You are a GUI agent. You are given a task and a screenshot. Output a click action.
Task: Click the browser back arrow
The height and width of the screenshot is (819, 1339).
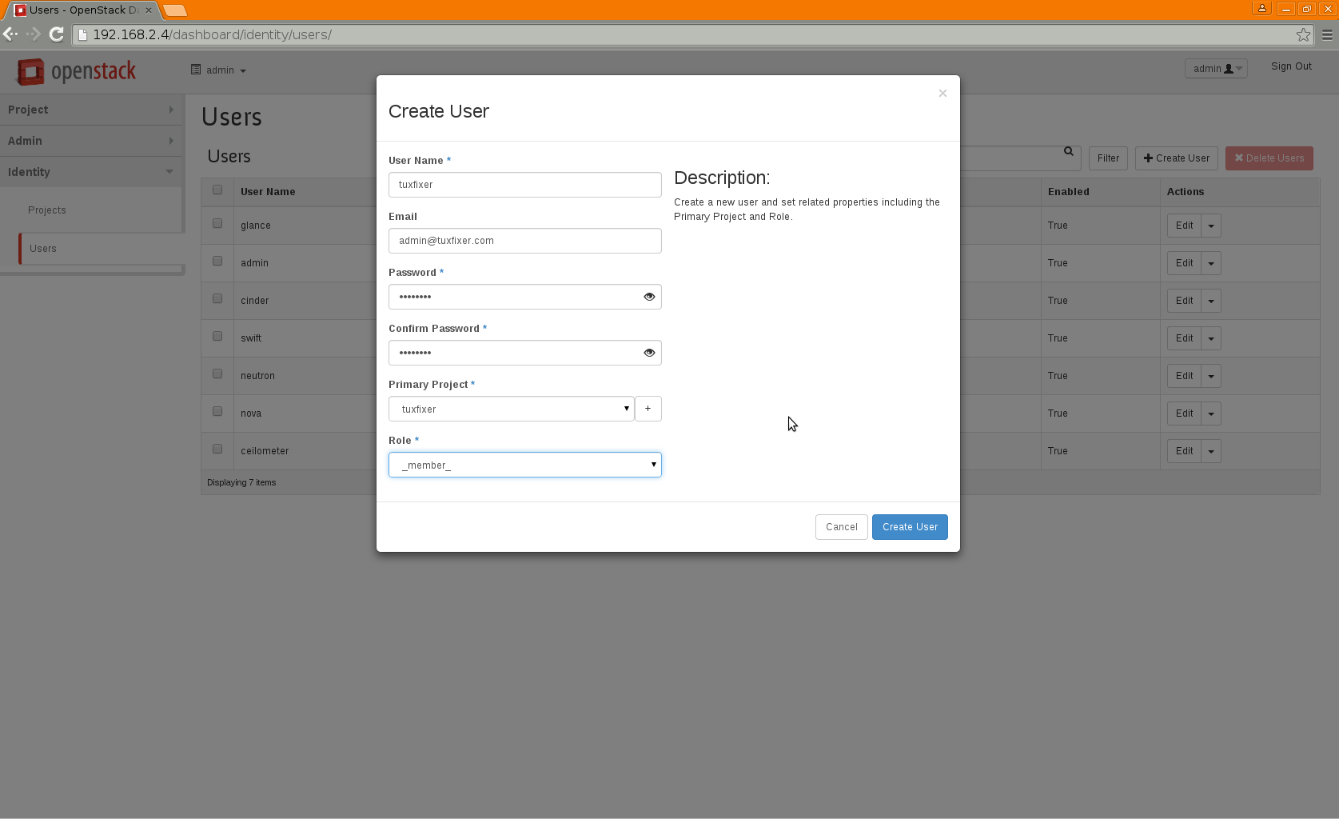pos(10,34)
